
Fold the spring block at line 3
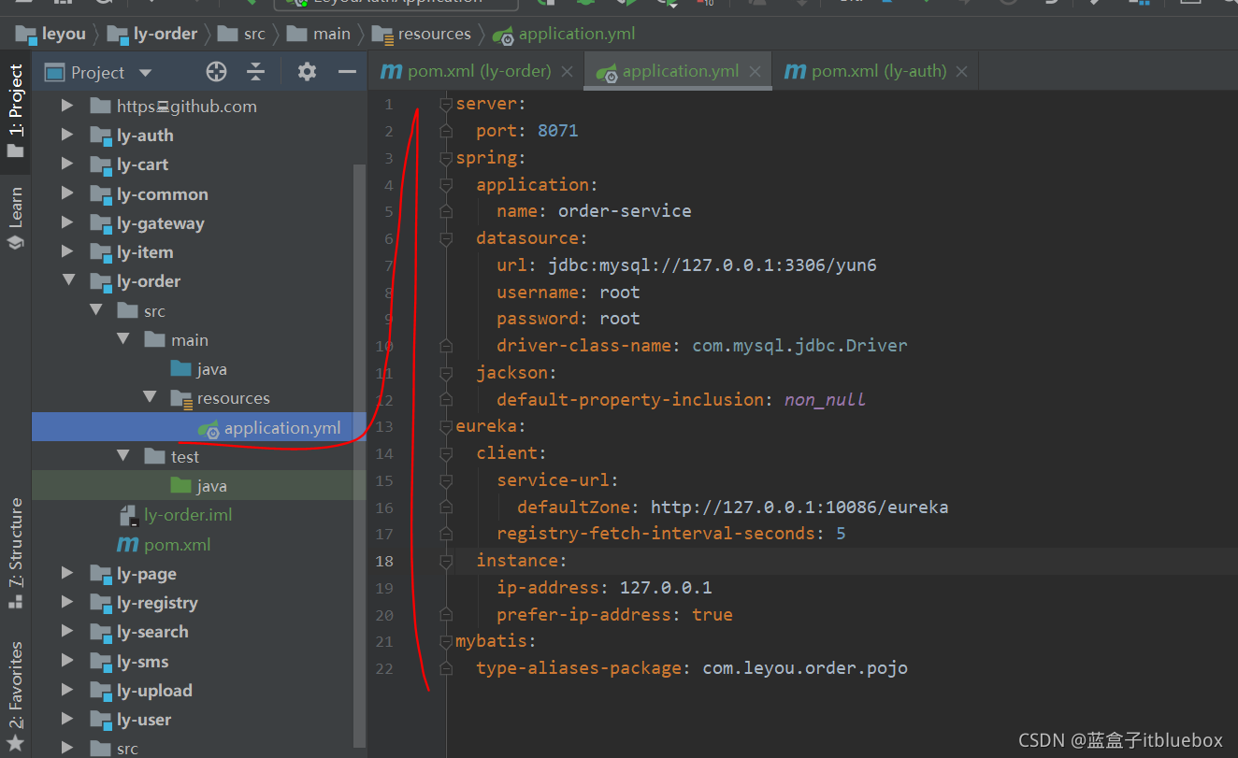[x=446, y=158]
